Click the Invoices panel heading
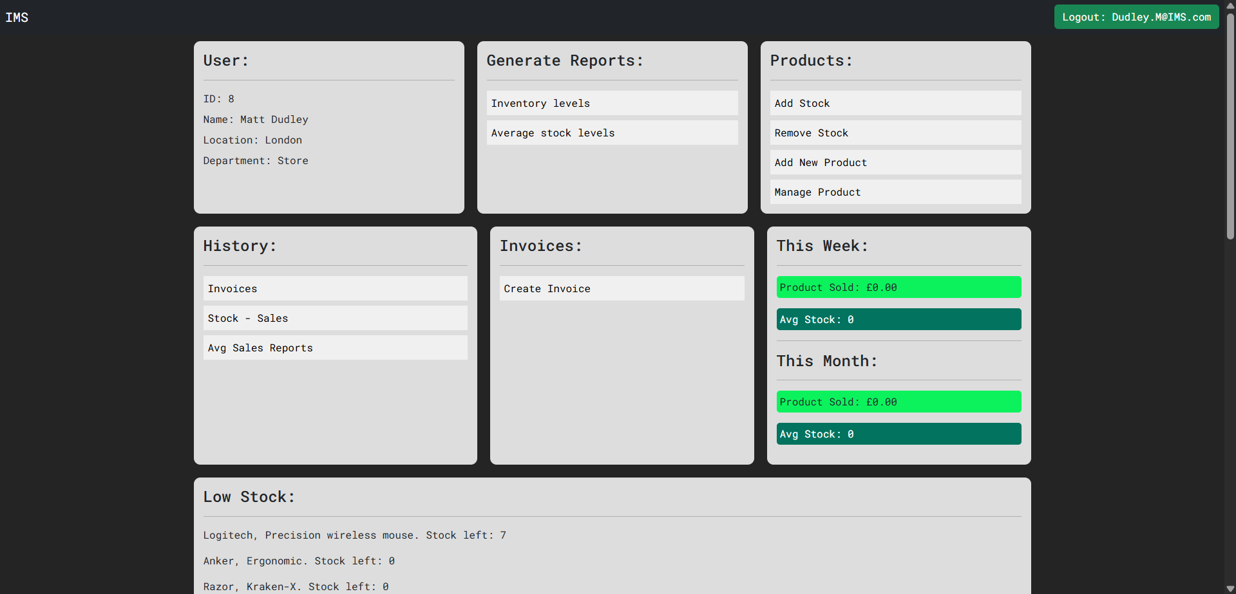This screenshot has height=594, width=1236. [x=541, y=246]
